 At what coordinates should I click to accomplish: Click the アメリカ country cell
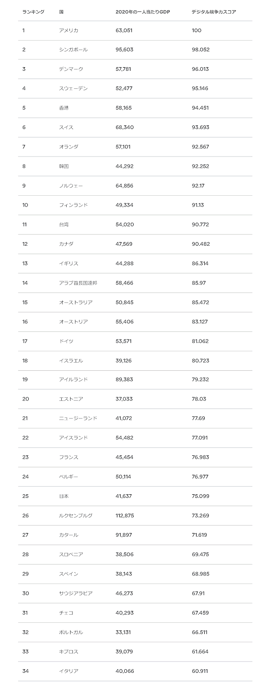[x=68, y=30]
